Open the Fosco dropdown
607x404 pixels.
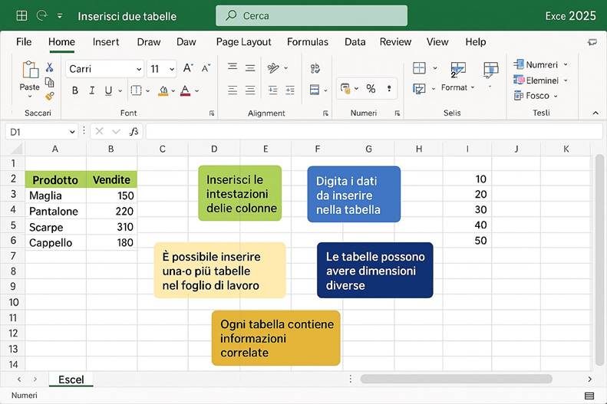pyautogui.click(x=556, y=96)
